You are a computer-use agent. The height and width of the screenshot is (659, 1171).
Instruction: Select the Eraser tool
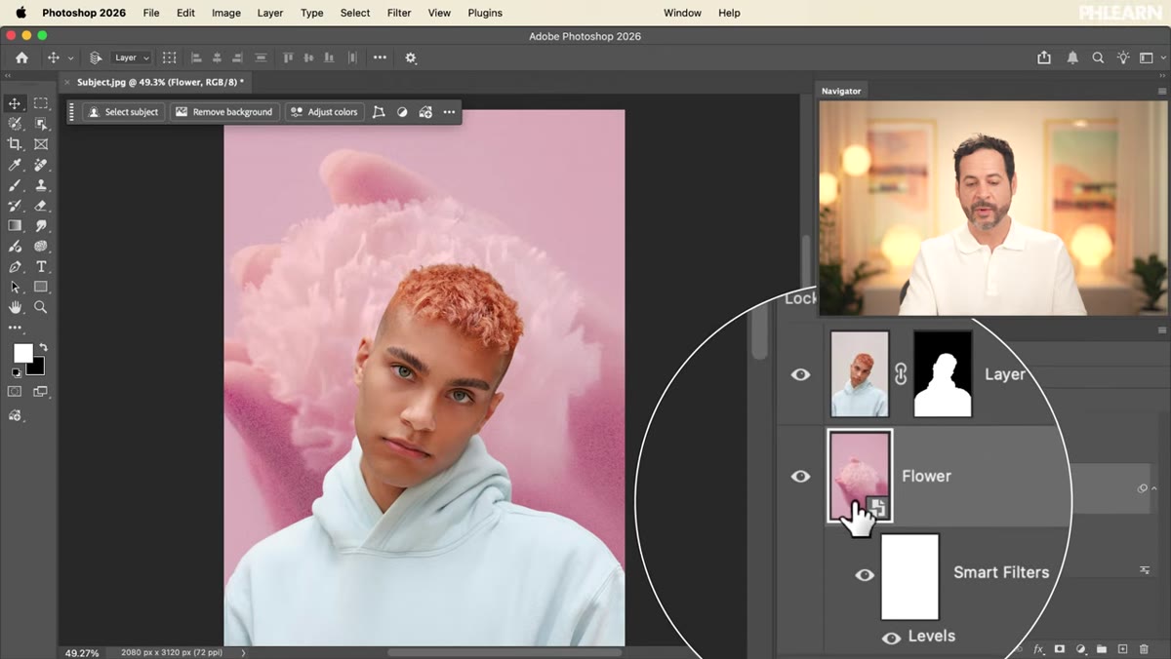tap(41, 206)
